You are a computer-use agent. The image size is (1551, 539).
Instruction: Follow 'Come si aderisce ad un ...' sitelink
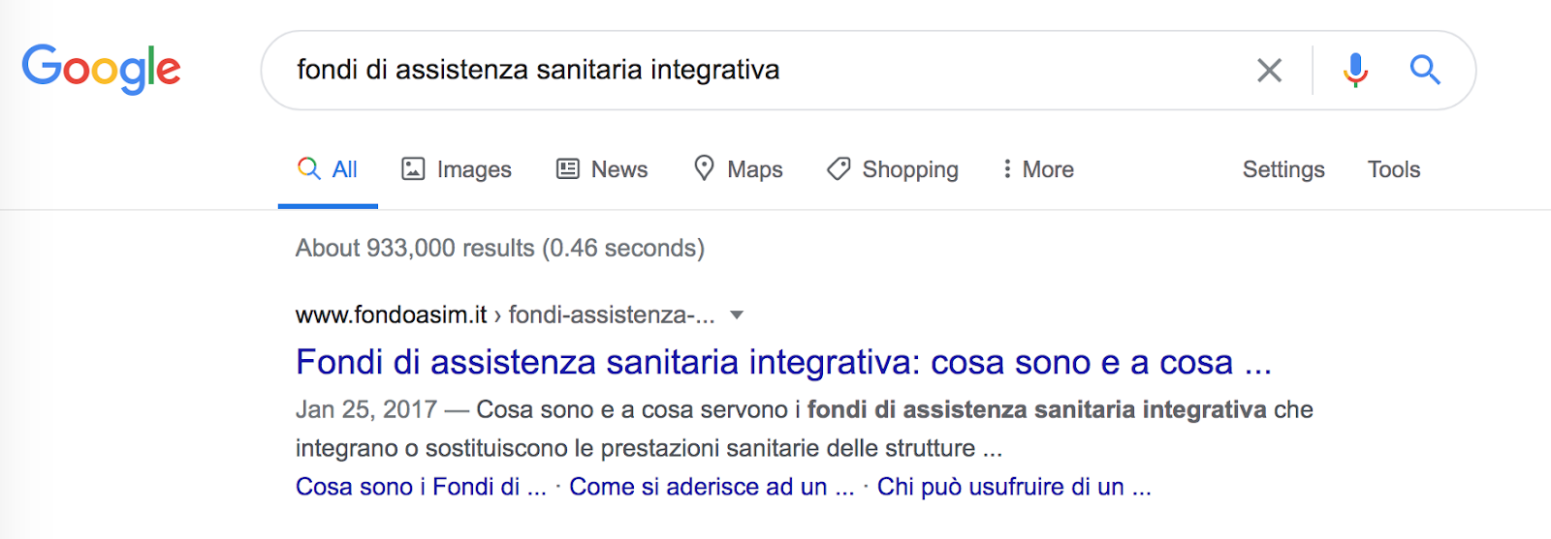pyautogui.click(x=712, y=487)
